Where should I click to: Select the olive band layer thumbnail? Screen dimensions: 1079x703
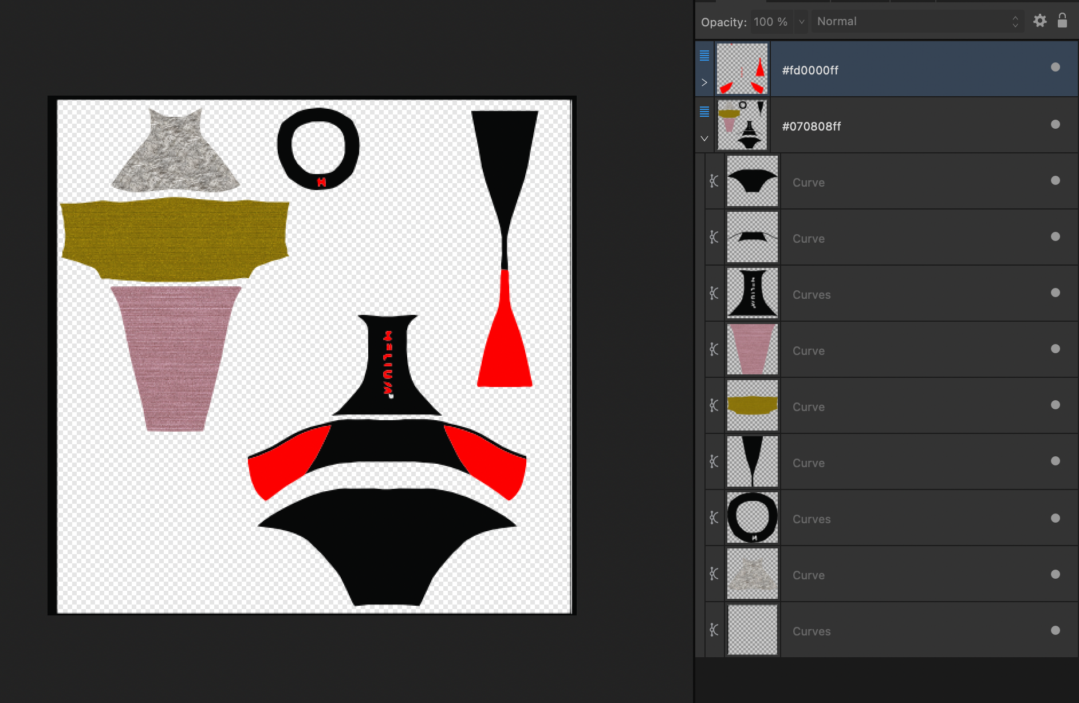click(753, 405)
